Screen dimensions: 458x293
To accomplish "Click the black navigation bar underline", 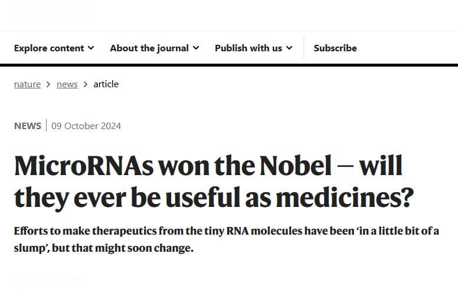I will 229,65.
